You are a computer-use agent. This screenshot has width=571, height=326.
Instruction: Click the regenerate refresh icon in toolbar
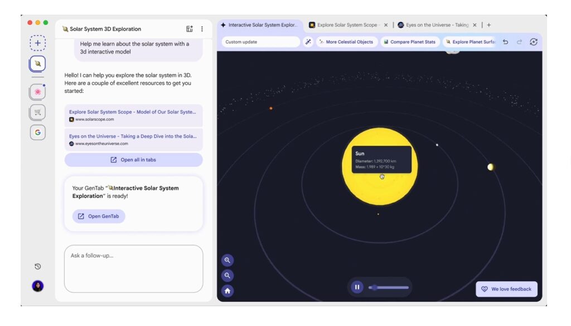[534, 42]
